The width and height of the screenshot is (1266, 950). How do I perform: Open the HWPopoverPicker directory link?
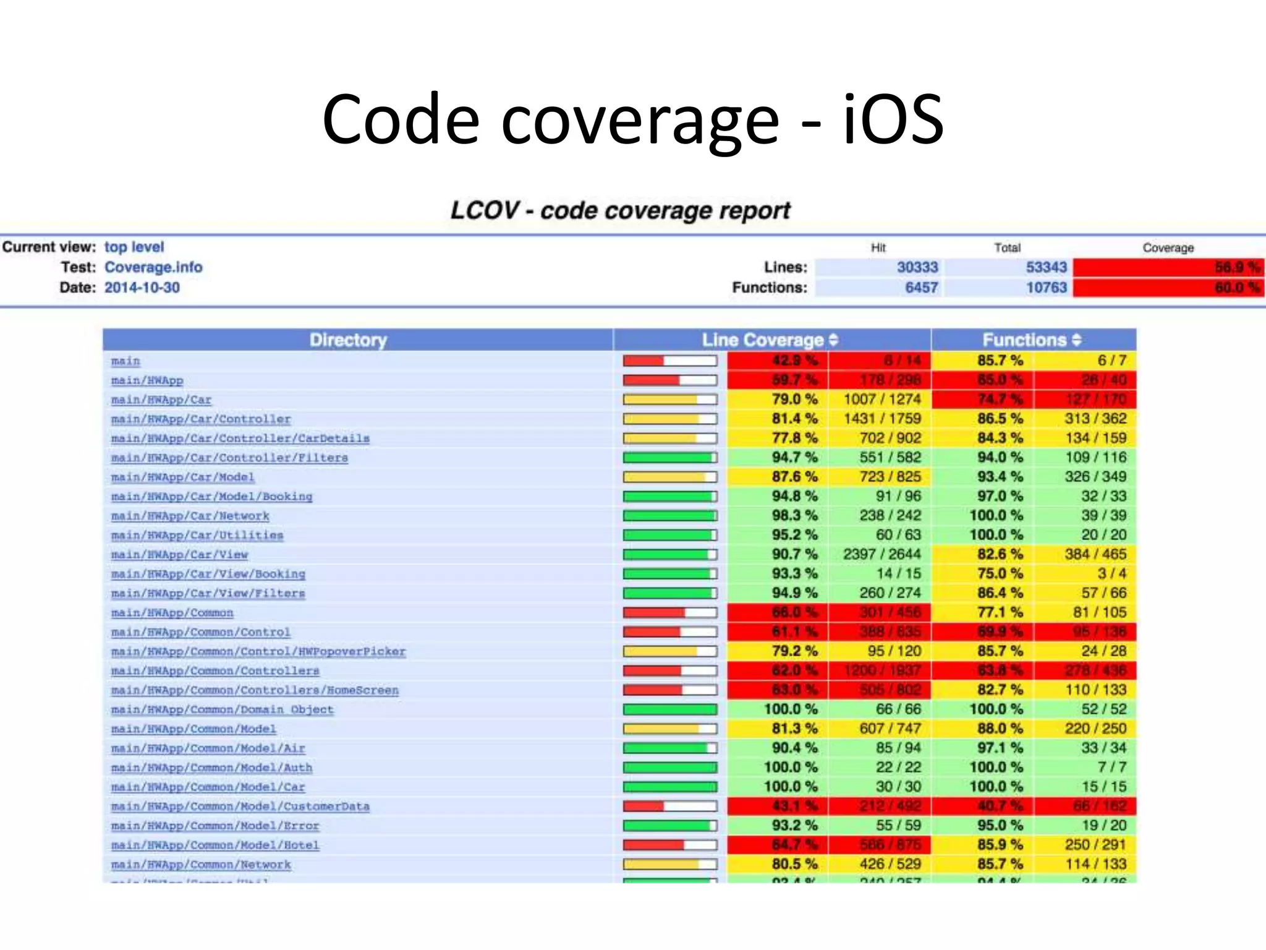(258, 651)
